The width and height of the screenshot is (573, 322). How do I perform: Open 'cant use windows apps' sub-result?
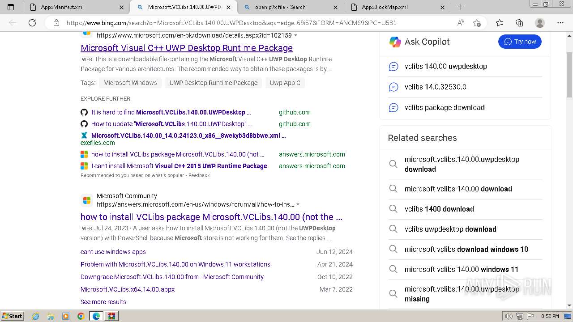coord(113,252)
